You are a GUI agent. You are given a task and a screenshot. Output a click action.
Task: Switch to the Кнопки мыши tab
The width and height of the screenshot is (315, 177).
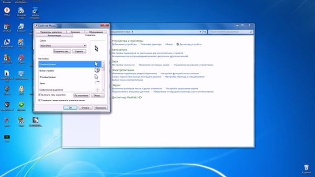[x=54, y=35]
